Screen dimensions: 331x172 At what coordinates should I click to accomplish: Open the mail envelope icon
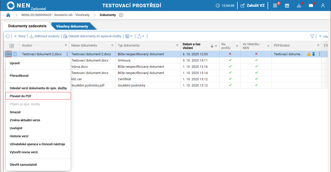[311, 5]
